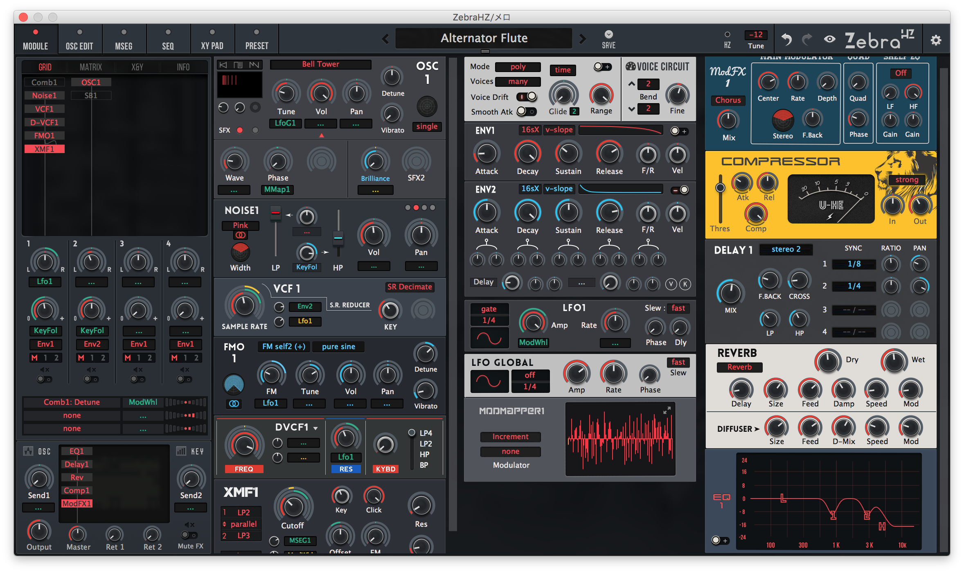The image size is (964, 573).
Task: Open the Mode poly dropdown
Action: click(x=518, y=67)
